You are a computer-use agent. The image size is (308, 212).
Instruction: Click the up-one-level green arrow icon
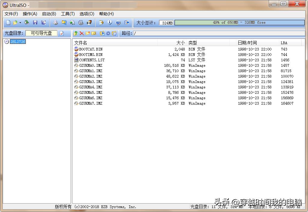point(75,33)
